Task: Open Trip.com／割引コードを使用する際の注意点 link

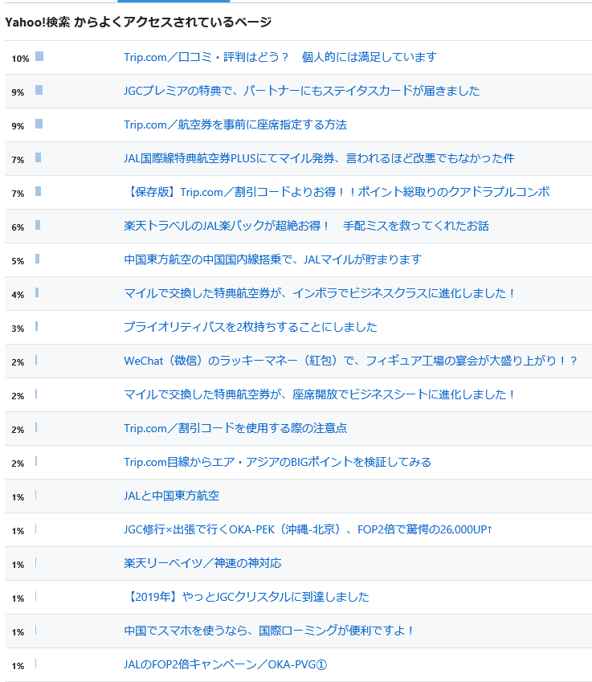Action: [x=235, y=428]
